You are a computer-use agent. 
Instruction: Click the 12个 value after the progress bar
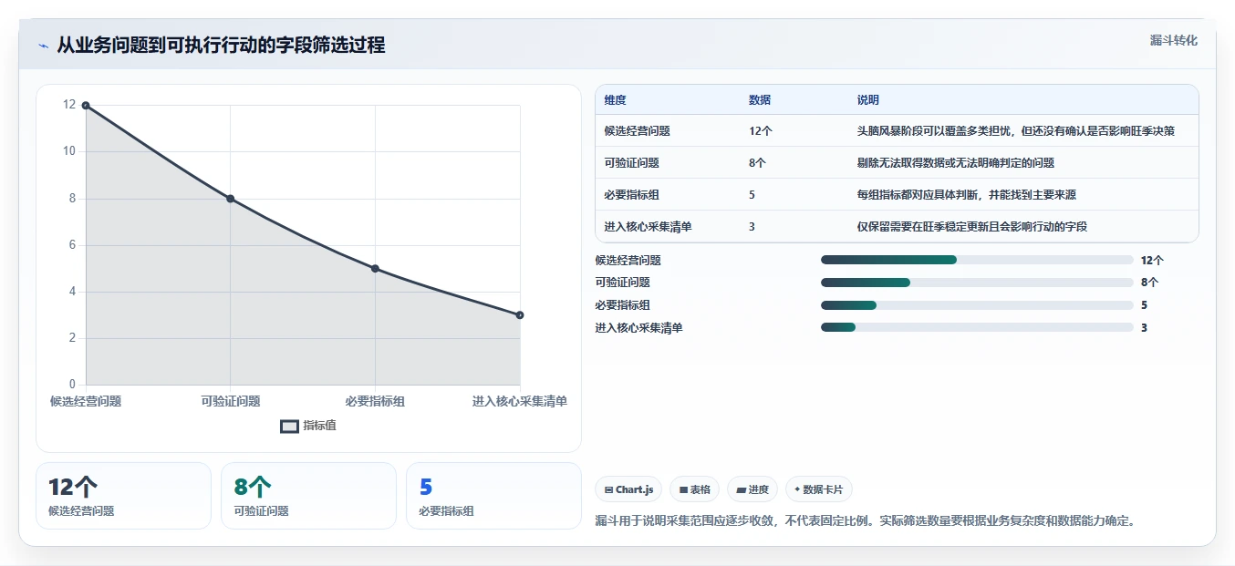pos(1152,260)
